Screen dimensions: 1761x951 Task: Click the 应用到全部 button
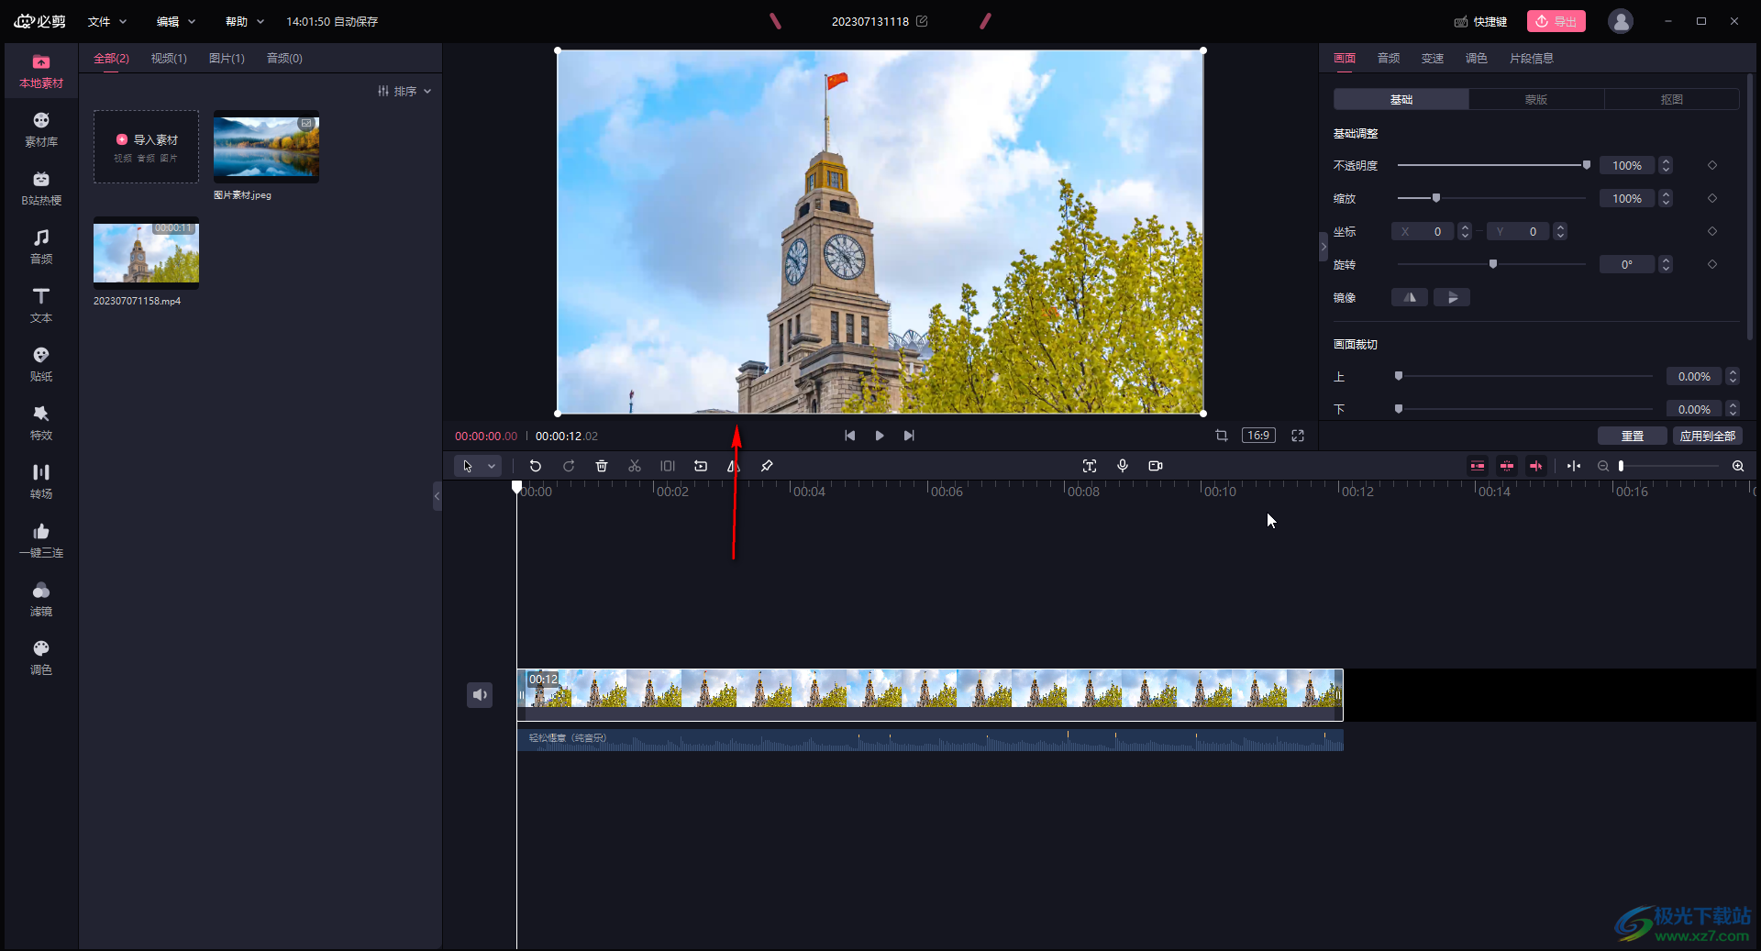[x=1708, y=436]
